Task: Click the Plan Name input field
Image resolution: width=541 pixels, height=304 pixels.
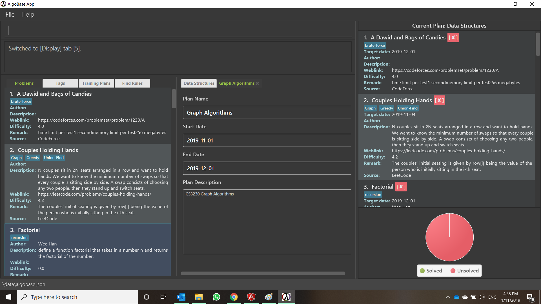Action: tap(267, 113)
